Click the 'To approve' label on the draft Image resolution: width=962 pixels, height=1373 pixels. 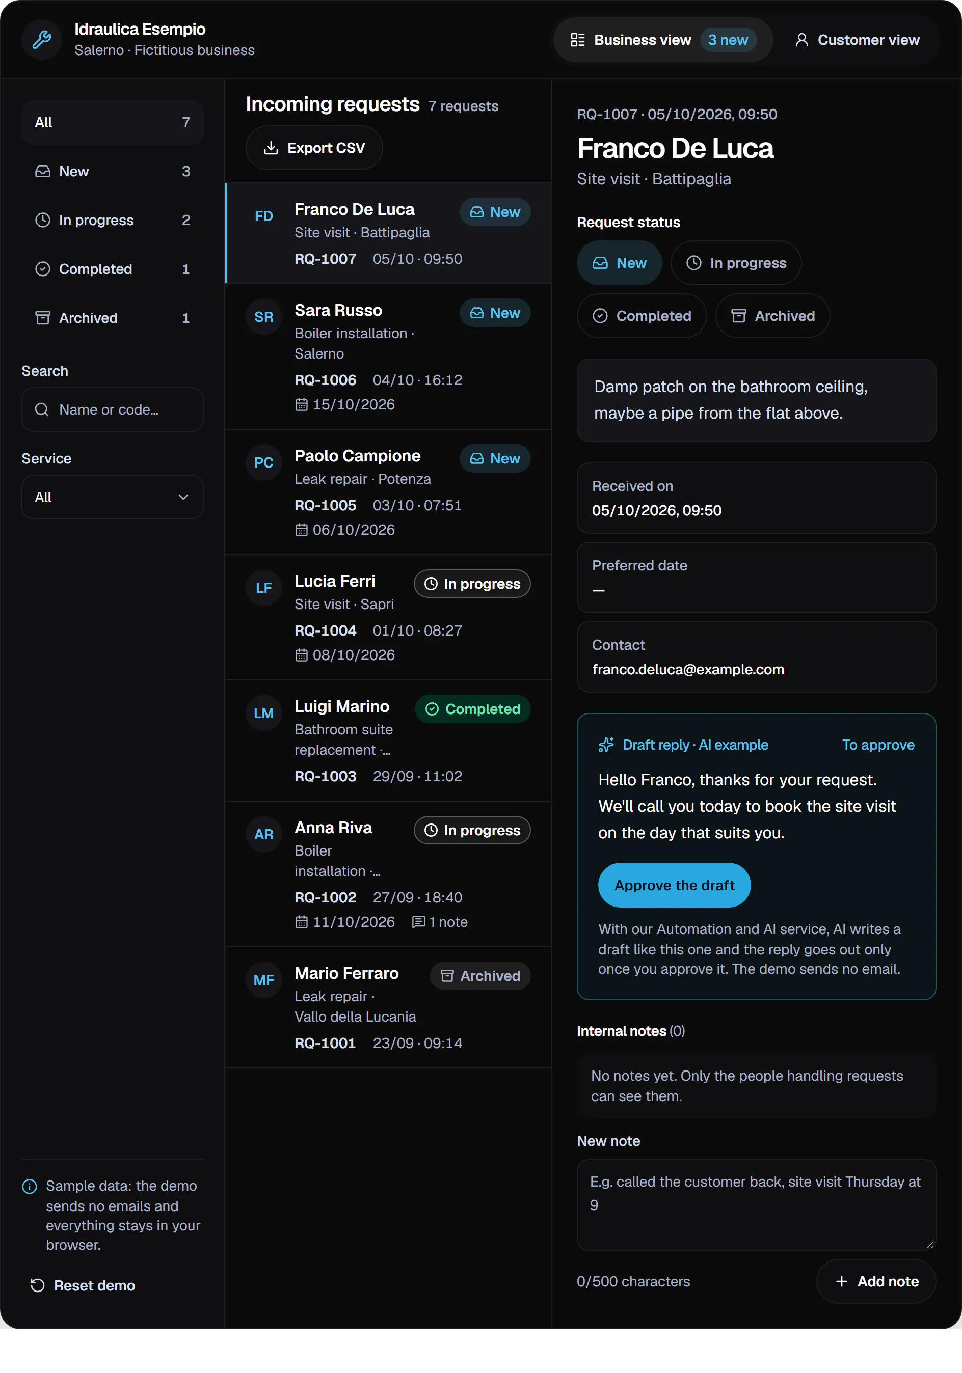[x=878, y=745]
